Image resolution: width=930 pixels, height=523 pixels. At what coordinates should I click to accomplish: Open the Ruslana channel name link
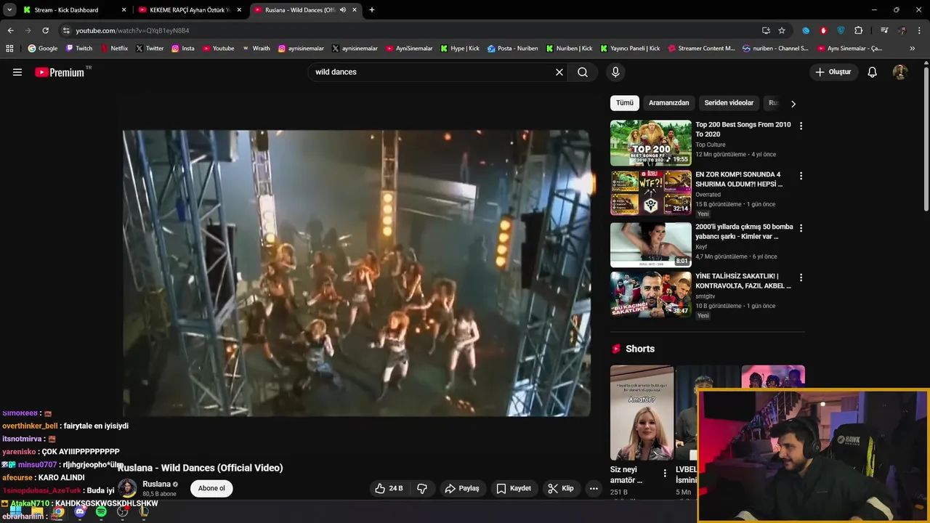pos(156,484)
